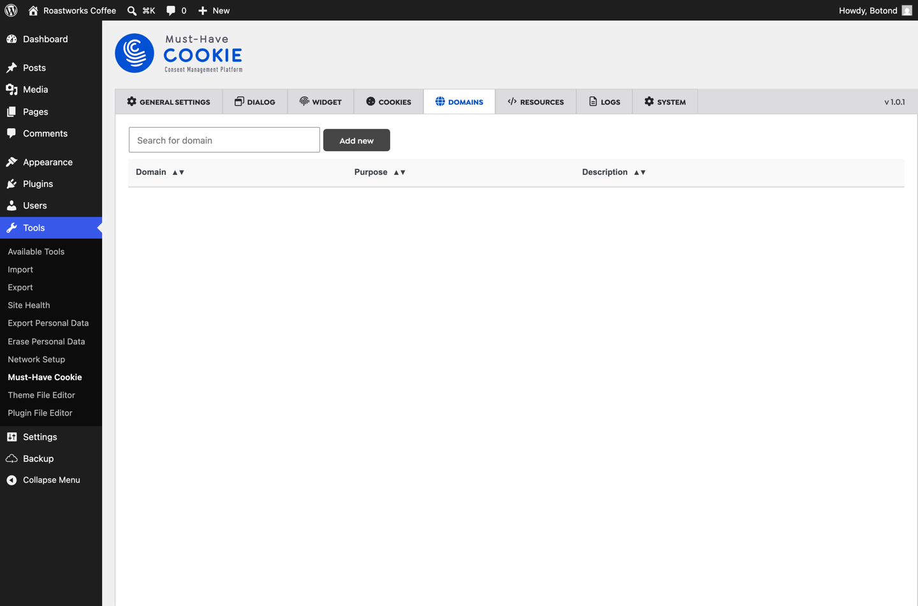Open the Network Setup submenu item

36,359
